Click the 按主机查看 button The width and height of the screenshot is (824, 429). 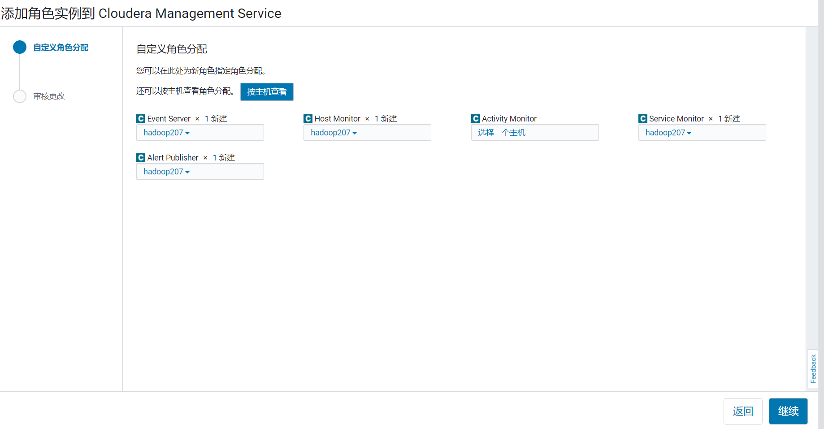click(x=267, y=92)
